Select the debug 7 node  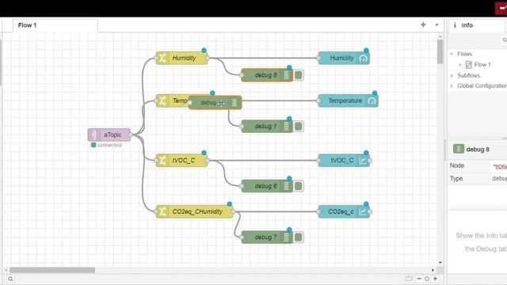coord(267,237)
